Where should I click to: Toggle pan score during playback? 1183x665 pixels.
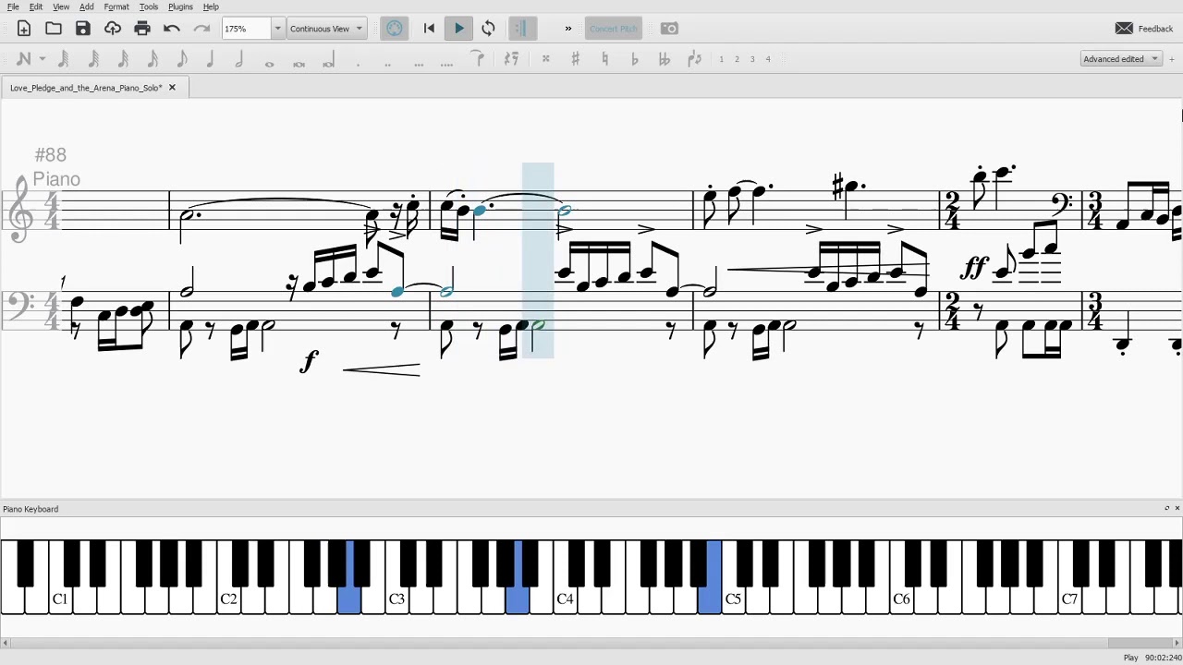pos(522,29)
